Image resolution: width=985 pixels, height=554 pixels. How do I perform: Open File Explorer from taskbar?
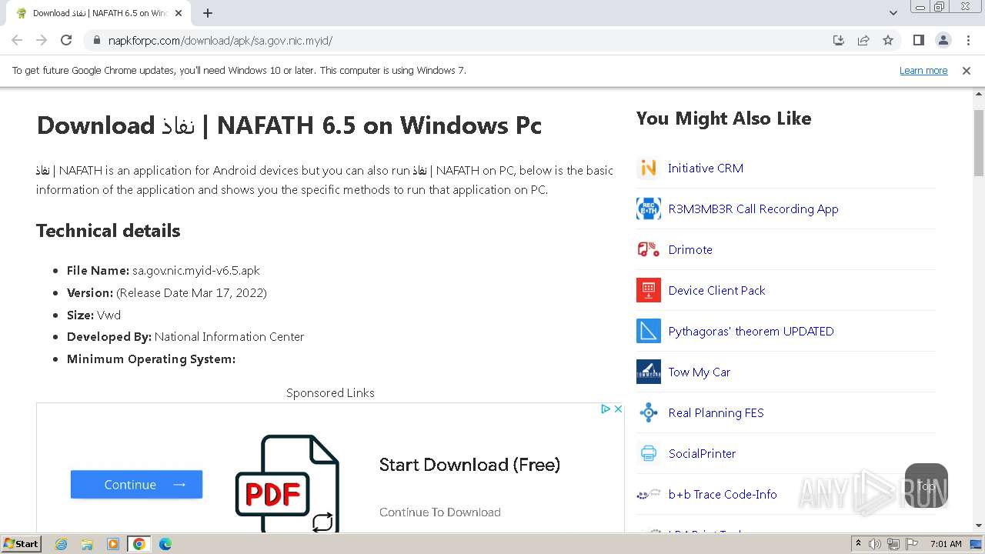[87, 544]
